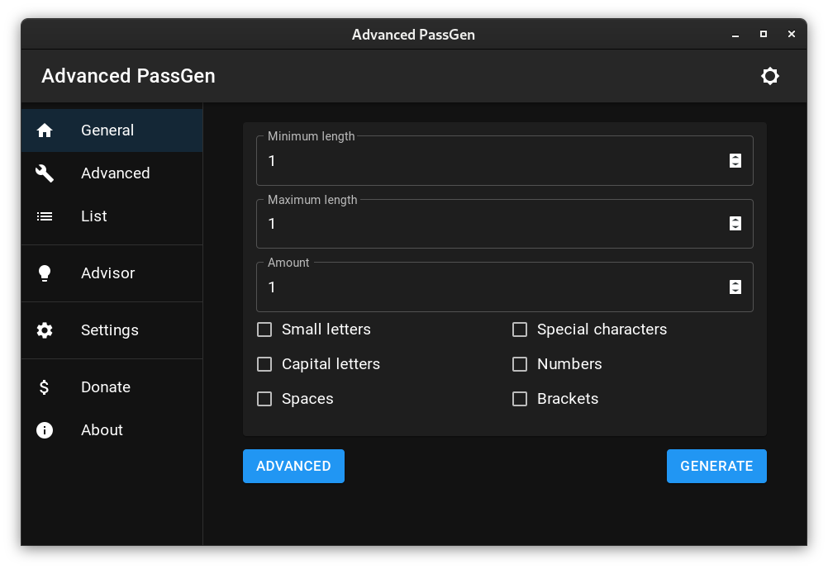Click the gear icon beside Settings
The image size is (828, 569).
click(x=45, y=330)
